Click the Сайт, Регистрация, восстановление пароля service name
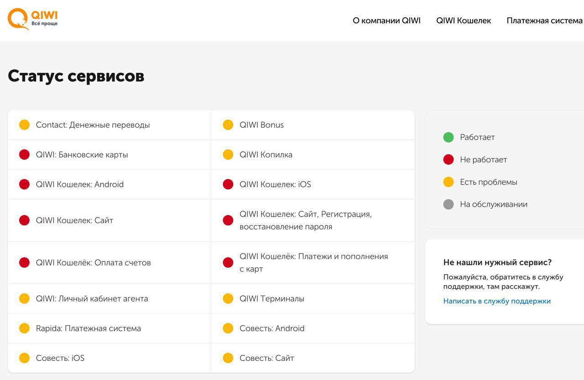 [306, 220]
